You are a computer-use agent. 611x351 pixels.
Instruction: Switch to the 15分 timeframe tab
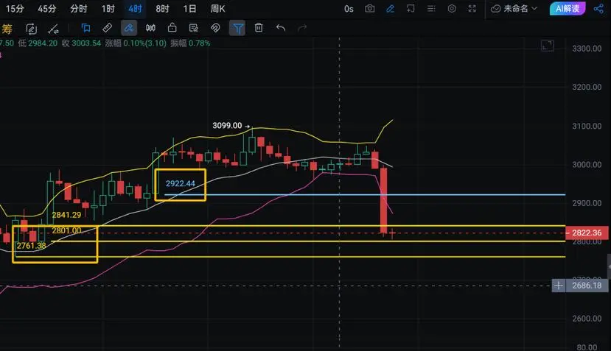(15, 9)
